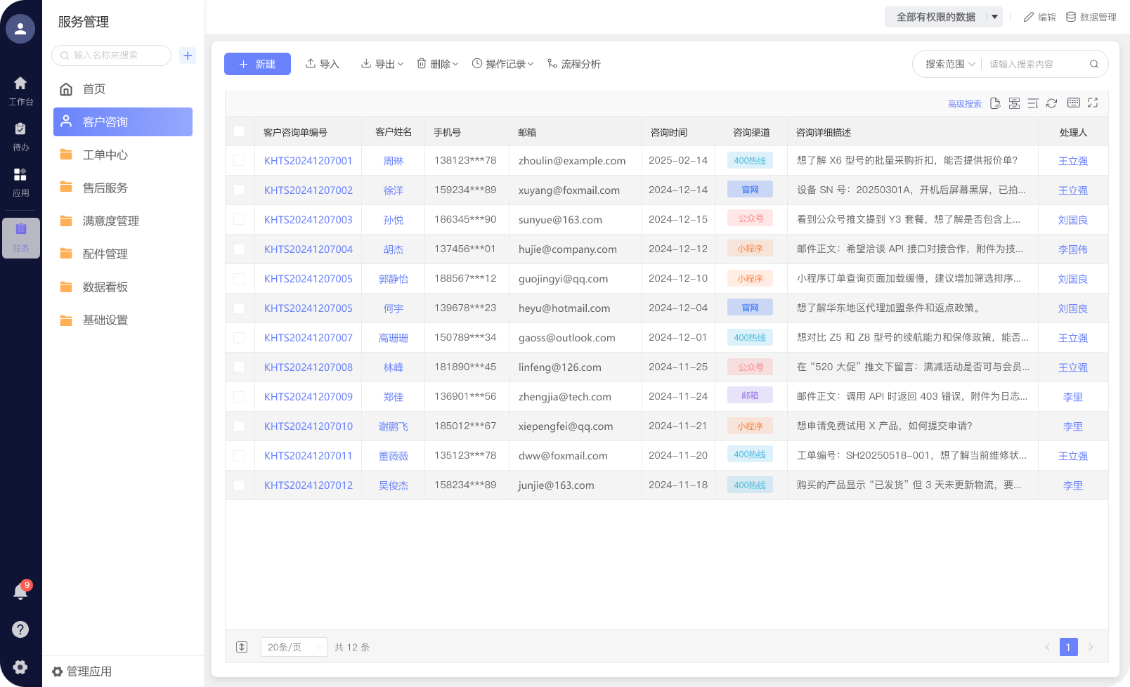Focus the 输入名称来搜索 sidebar search field
Viewport: 1130px width, 687px height.
[111, 55]
